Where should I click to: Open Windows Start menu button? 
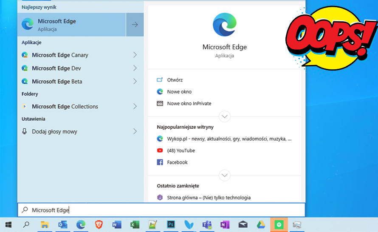8,225
